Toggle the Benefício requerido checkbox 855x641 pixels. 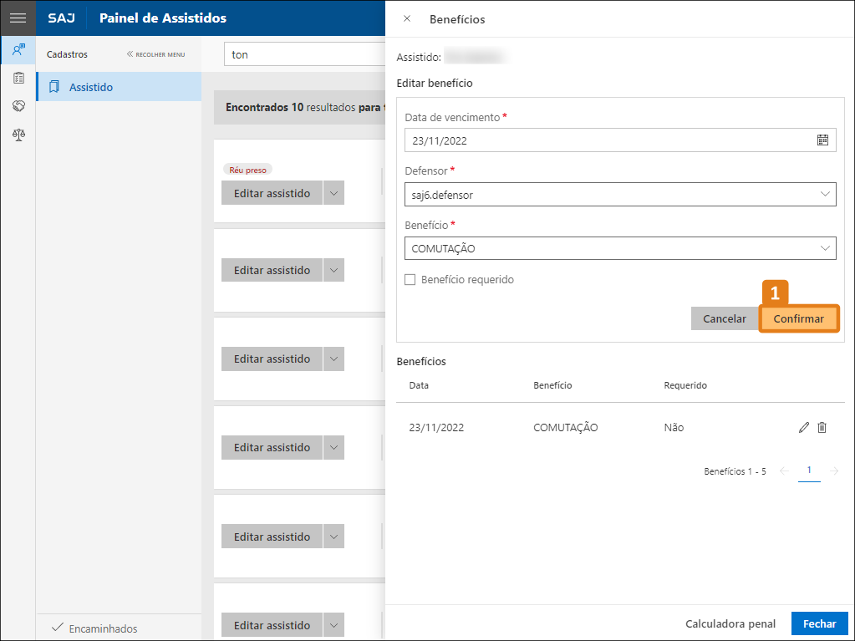pos(410,280)
